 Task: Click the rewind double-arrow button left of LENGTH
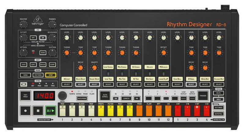116,98
